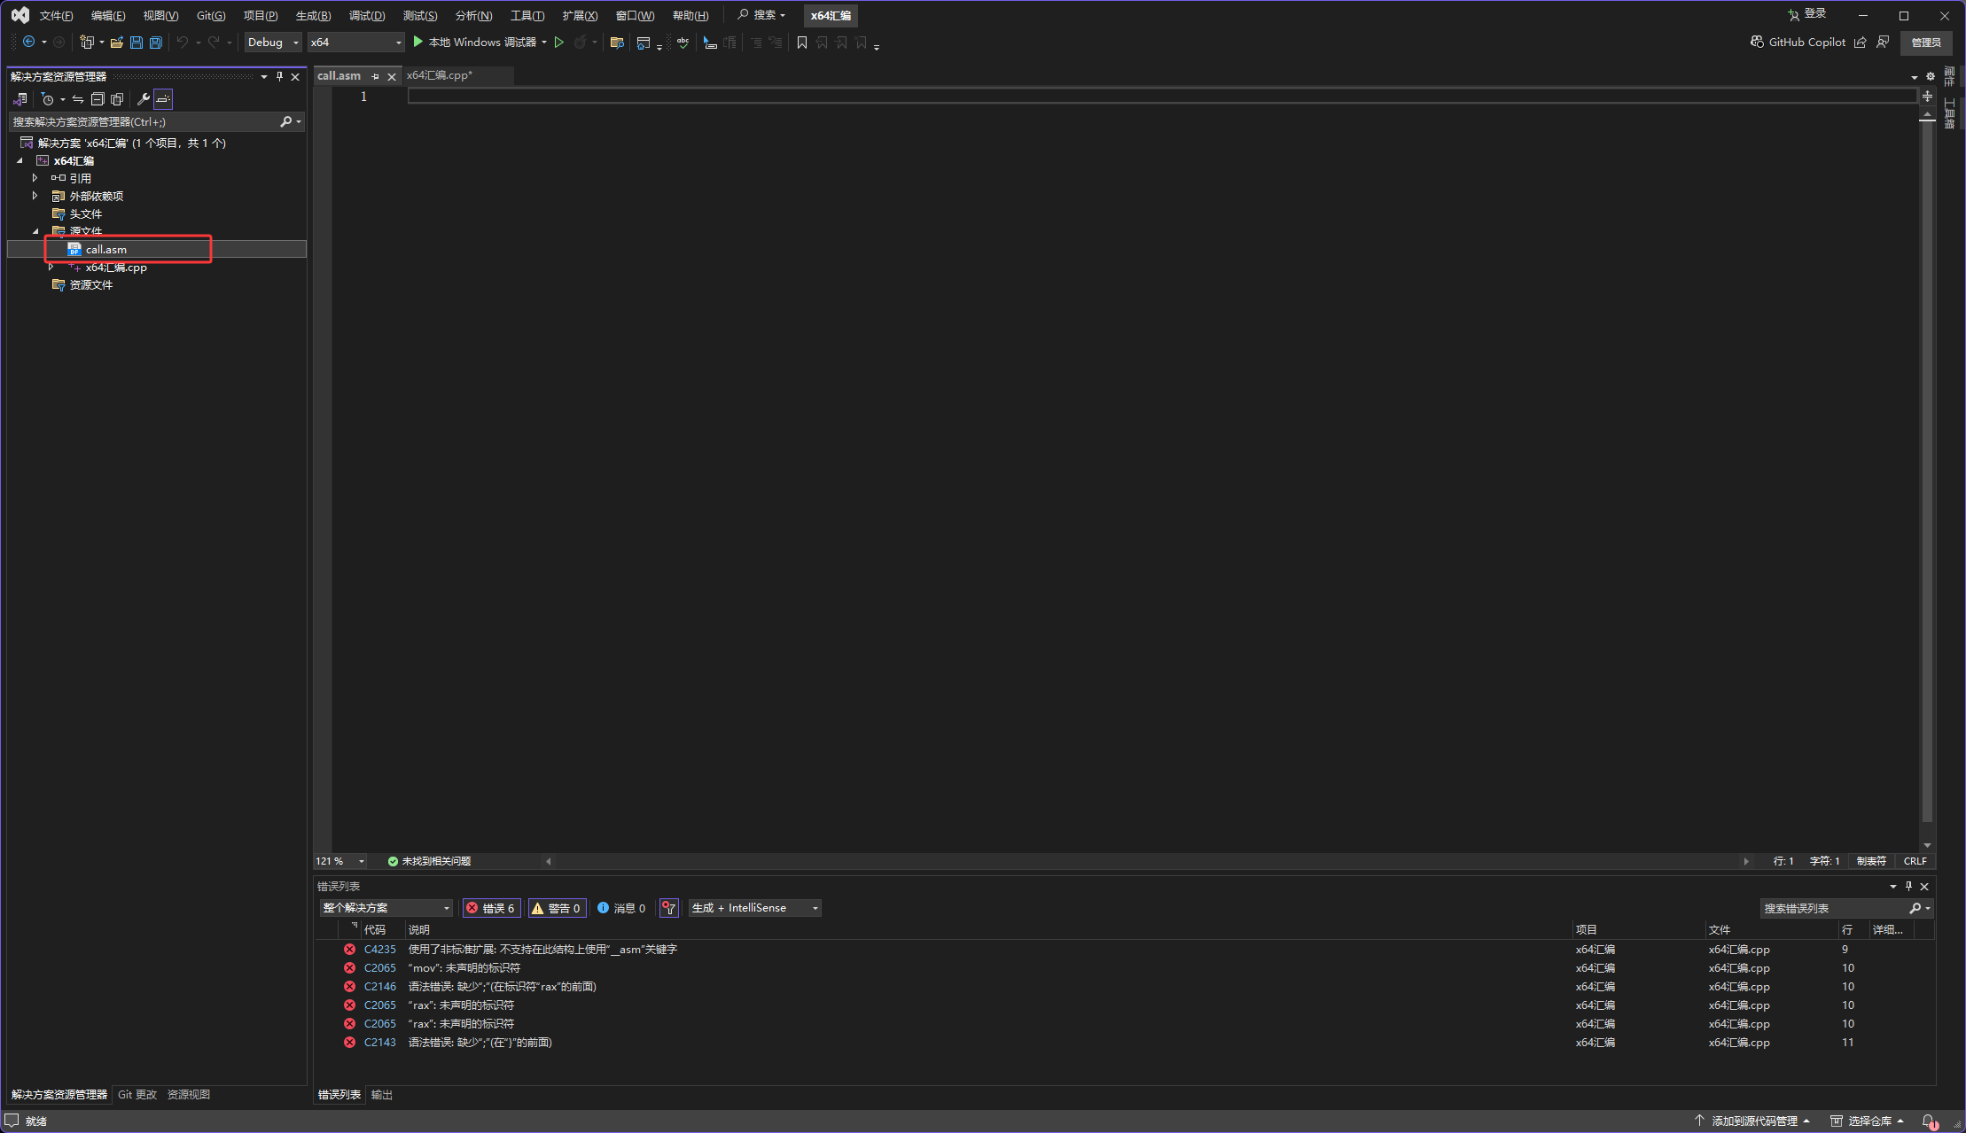Toggle the Warnings 0 filter button
1966x1133 pixels.
(x=557, y=908)
